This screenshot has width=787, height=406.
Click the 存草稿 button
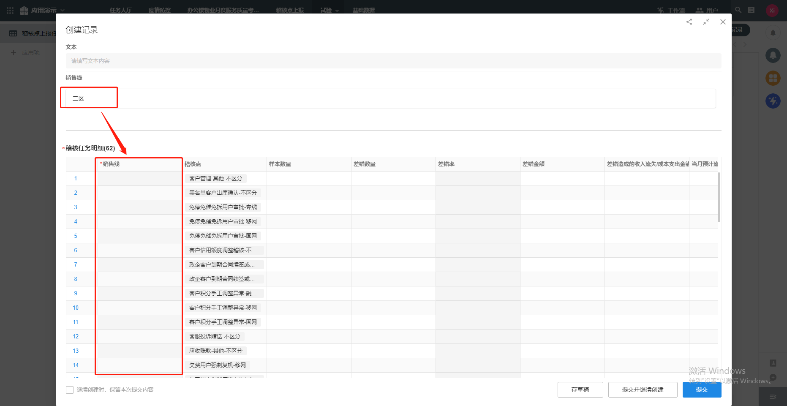[x=580, y=390]
